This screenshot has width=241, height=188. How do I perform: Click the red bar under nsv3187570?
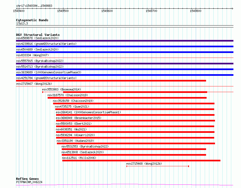tap(127, 98)
